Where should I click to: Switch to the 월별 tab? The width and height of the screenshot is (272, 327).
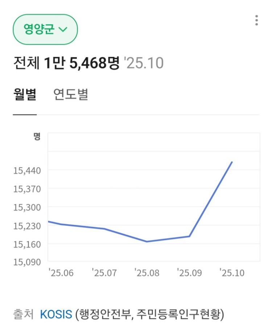[25, 95]
